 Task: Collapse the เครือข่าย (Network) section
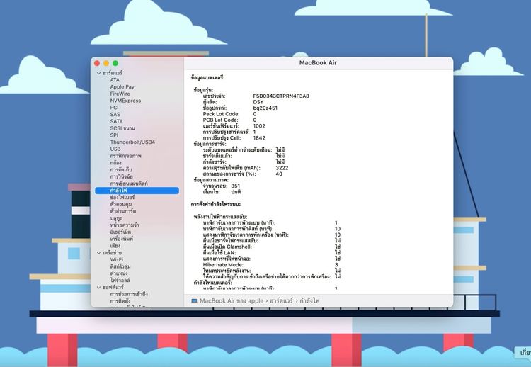click(x=99, y=252)
